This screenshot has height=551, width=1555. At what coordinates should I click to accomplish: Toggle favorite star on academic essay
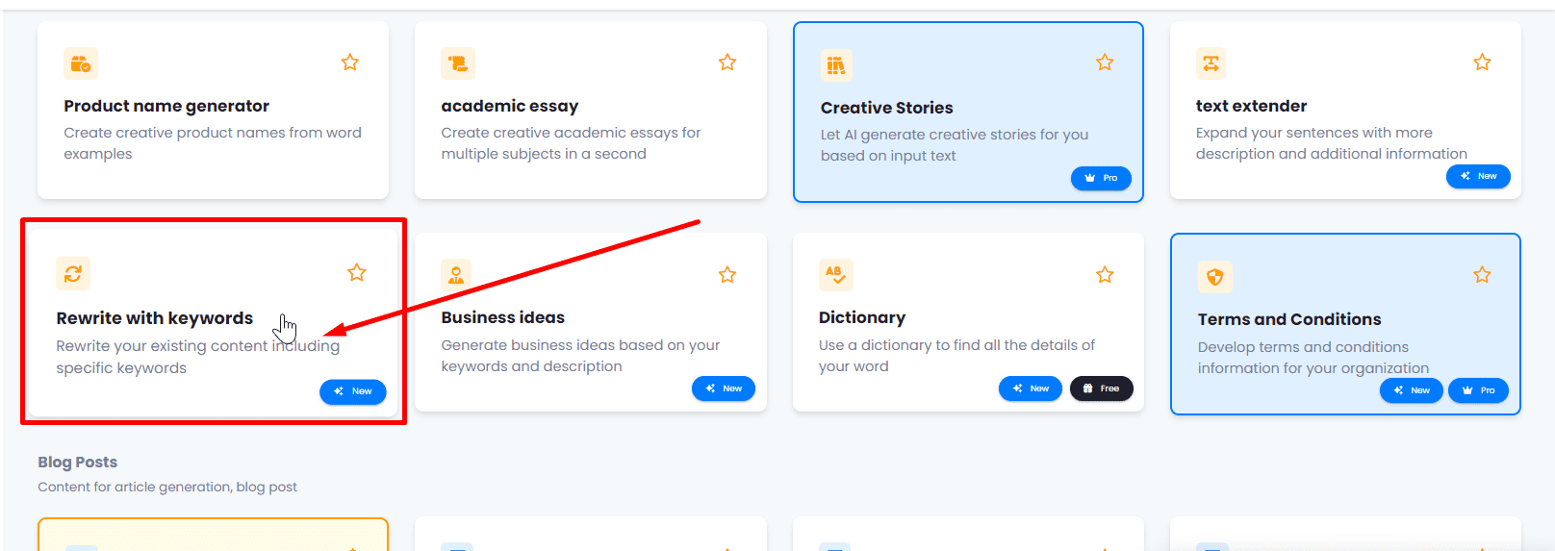[x=727, y=63]
